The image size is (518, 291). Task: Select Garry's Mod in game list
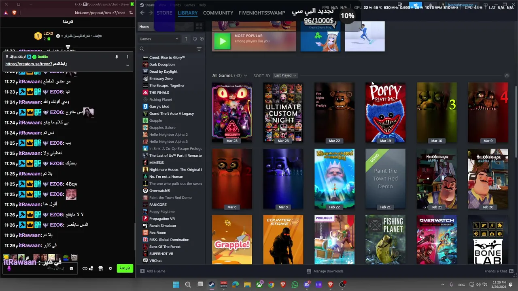159,107
